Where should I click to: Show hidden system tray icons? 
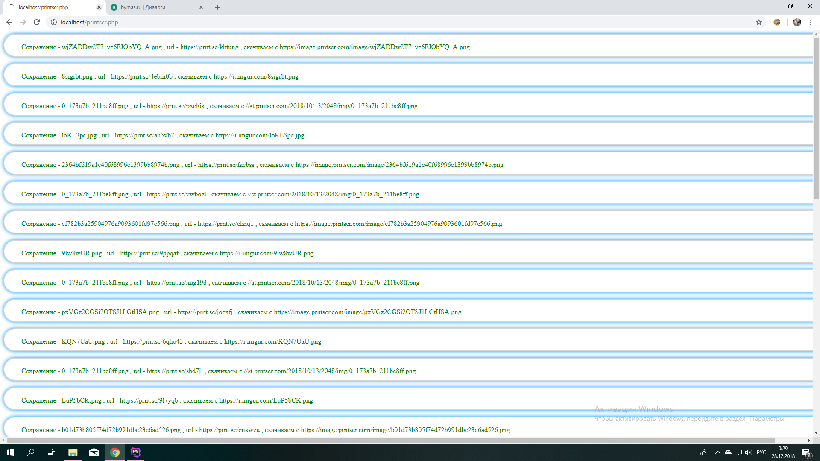(717, 452)
